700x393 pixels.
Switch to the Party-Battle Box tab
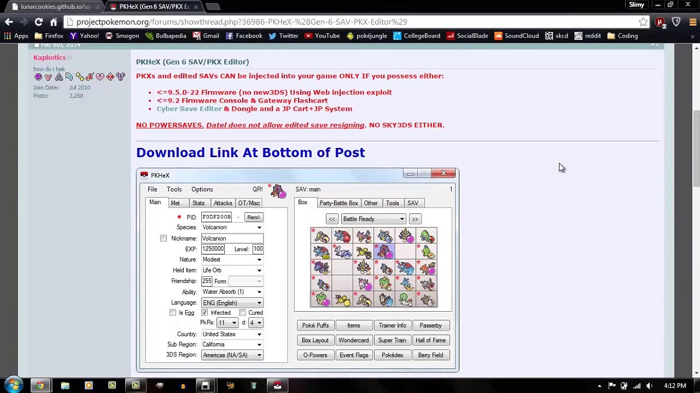pos(339,203)
